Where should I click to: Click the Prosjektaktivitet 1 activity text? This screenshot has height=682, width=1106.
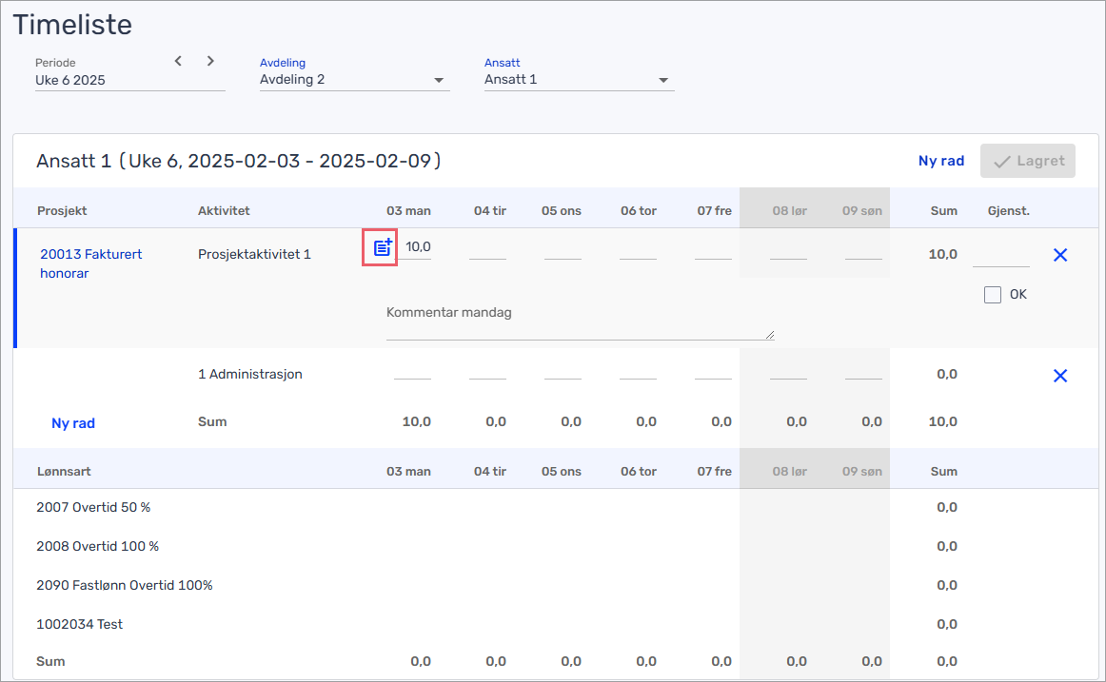point(255,254)
